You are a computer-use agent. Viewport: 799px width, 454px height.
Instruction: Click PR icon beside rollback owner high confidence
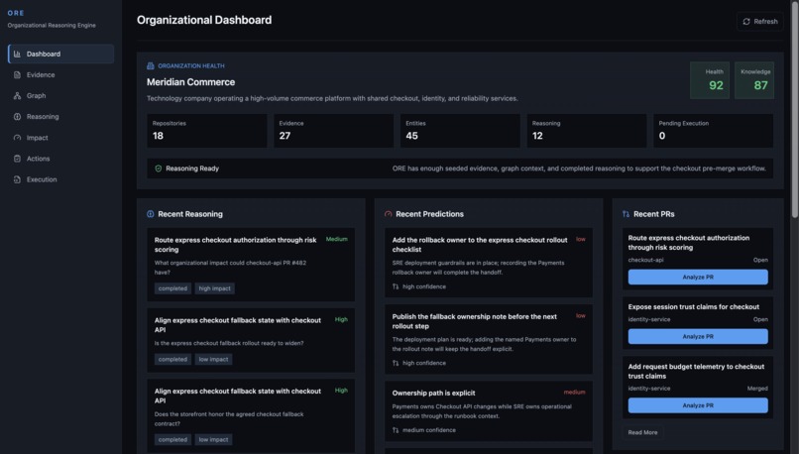click(396, 286)
